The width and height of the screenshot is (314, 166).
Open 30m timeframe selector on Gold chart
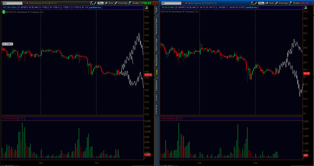[x=100, y=3]
